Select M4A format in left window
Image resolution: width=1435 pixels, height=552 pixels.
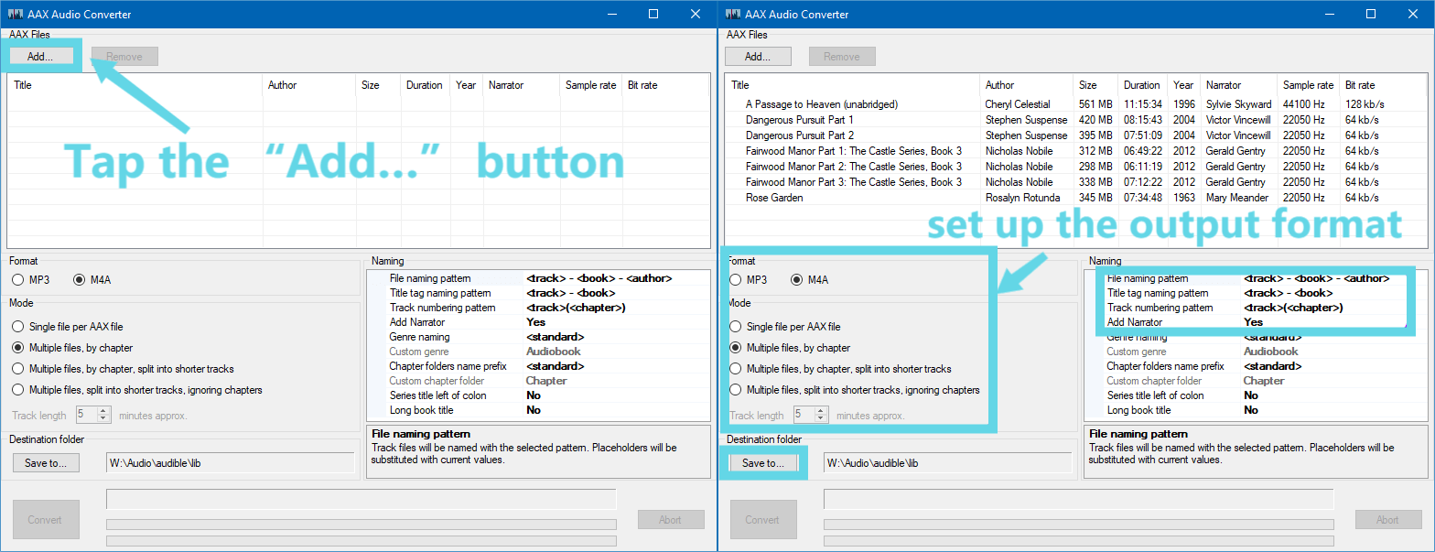(92, 280)
